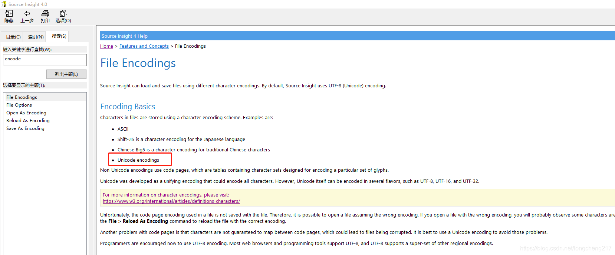Image resolution: width=615 pixels, height=255 pixels.
Task: Switch to the 目录(C) contents tab
Action: coord(13,37)
